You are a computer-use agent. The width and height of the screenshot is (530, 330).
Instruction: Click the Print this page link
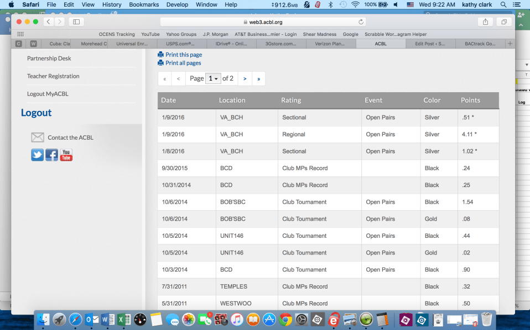[x=183, y=55]
